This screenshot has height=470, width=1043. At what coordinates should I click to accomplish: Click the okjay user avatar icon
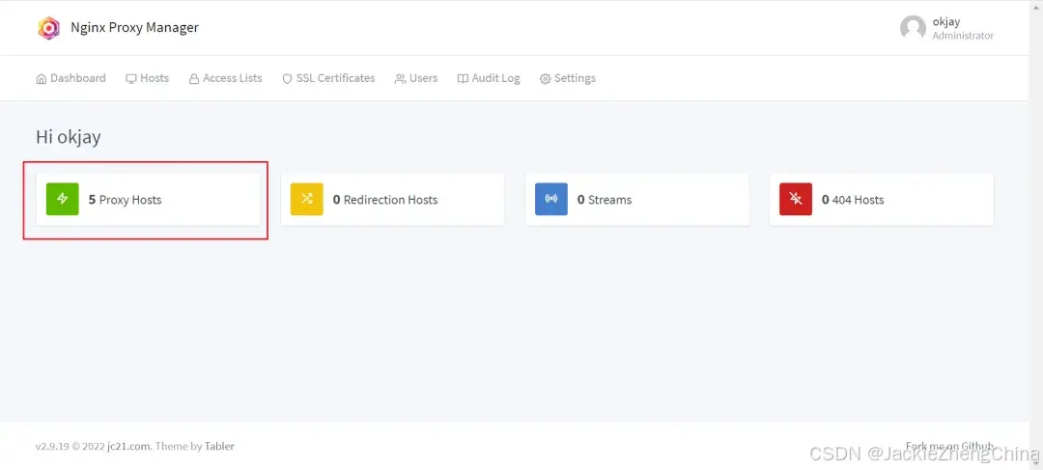(x=913, y=28)
